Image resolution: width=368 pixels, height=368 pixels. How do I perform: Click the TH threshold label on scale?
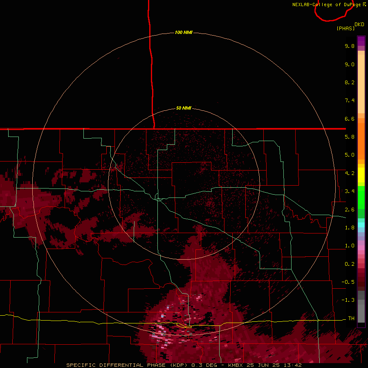click(351, 319)
